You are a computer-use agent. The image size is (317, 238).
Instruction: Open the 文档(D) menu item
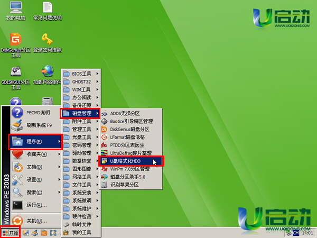coord(35,167)
